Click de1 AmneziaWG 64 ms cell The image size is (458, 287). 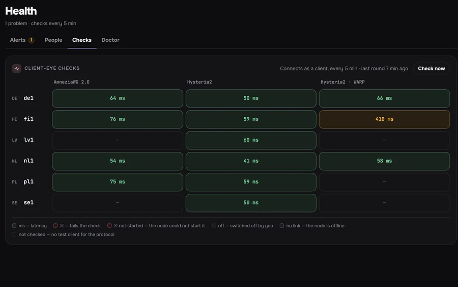(x=118, y=98)
